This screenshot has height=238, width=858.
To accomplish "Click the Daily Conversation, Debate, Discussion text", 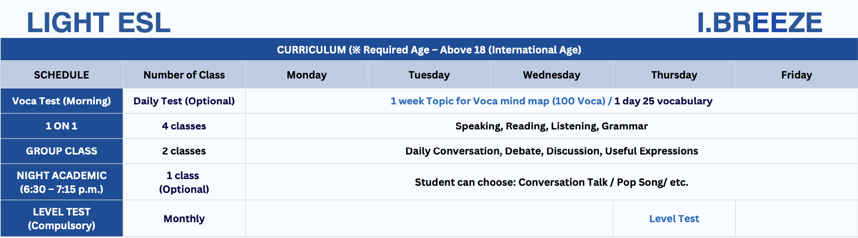I will (x=551, y=151).
